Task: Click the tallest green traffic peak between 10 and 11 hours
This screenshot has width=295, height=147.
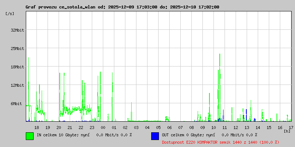Action: click(x=220, y=55)
